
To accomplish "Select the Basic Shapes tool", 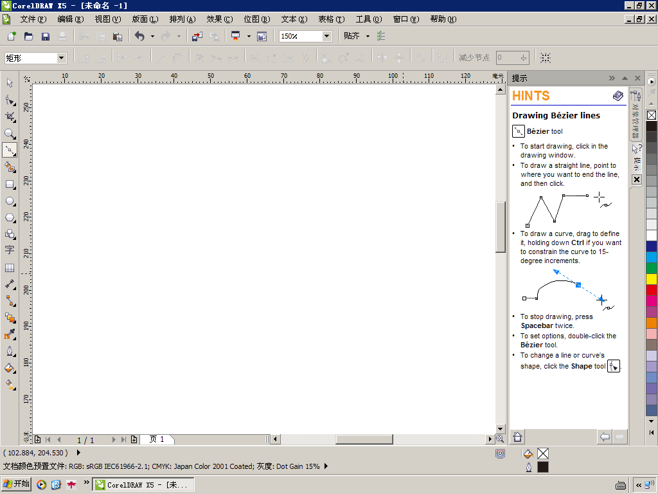I will (10, 234).
